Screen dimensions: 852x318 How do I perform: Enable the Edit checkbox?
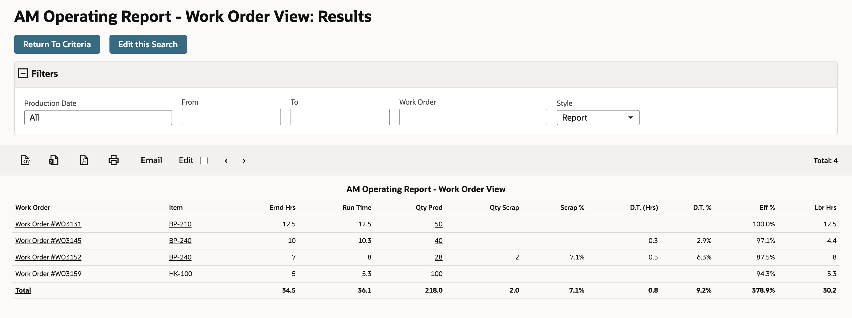coord(204,161)
